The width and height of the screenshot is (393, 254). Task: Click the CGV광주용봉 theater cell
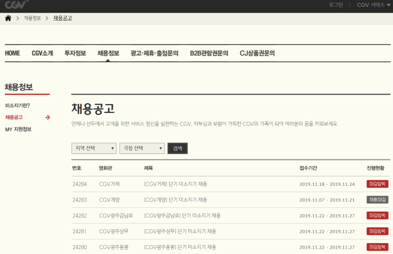114,248
